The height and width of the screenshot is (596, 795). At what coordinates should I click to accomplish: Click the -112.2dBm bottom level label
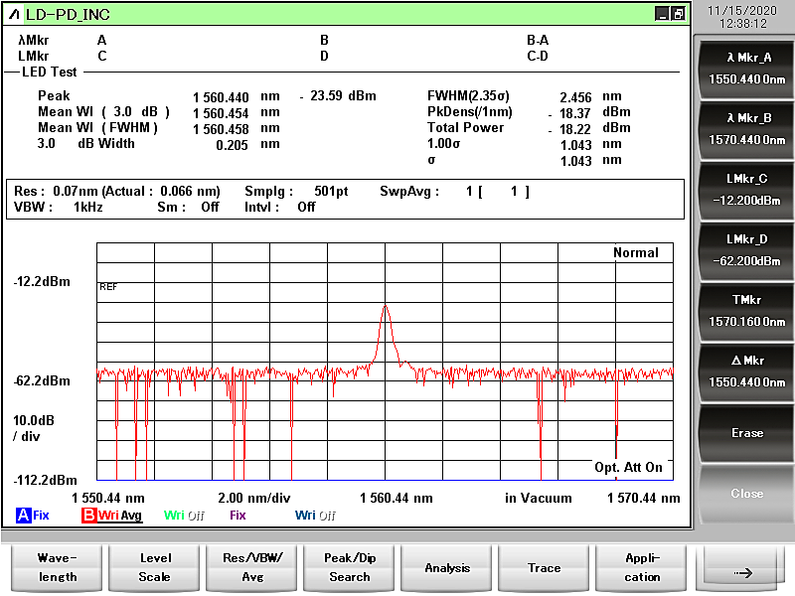pyautogui.click(x=45, y=480)
